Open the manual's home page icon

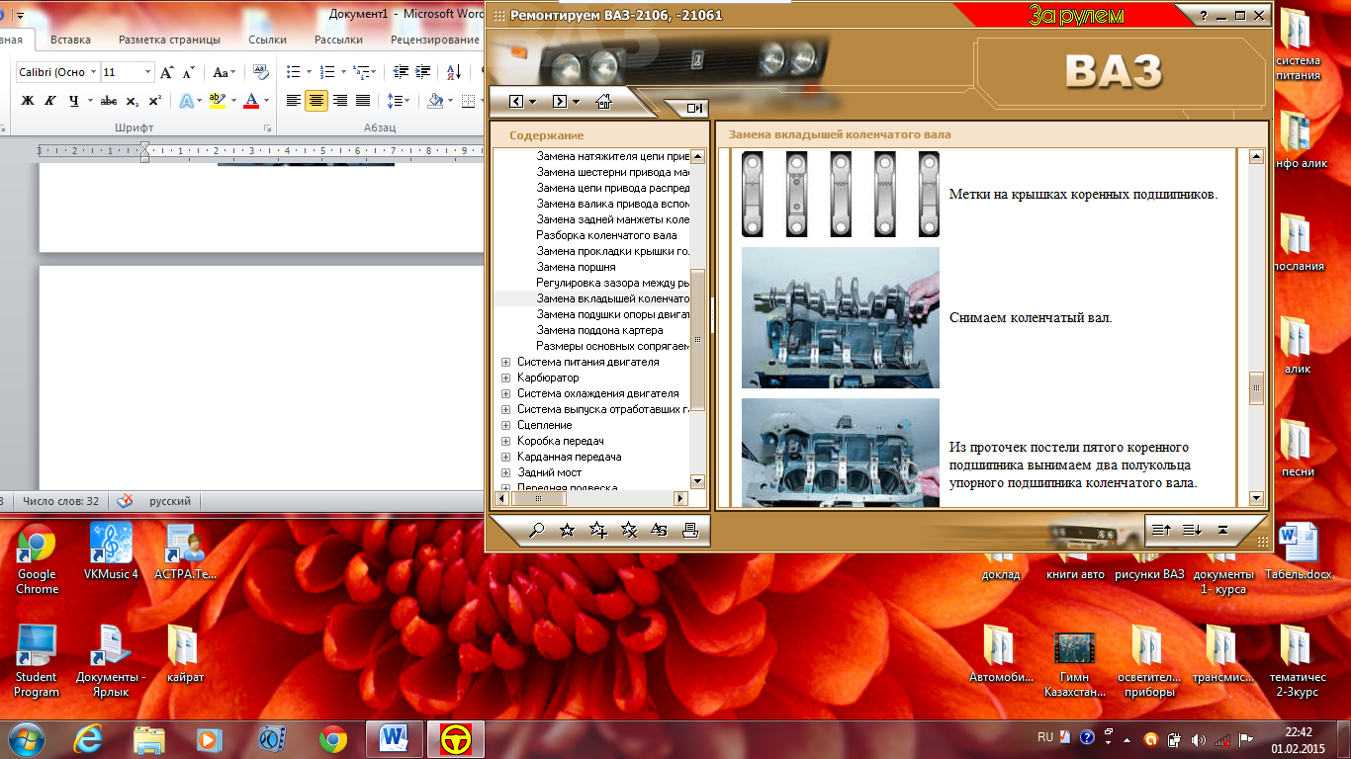603,102
